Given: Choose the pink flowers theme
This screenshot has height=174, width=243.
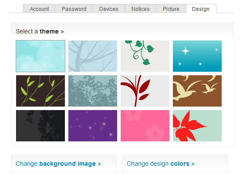Looking at the screenshot, I should [x=145, y=126].
